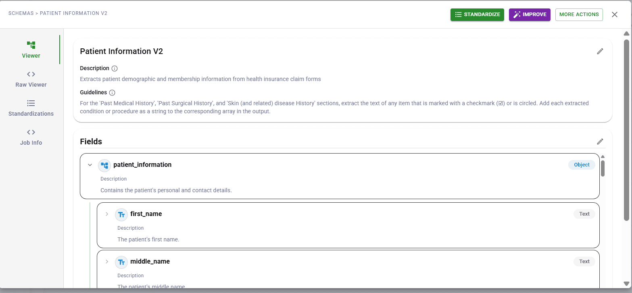Click the info icon next to Description
632x293 pixels.
[114, 68]
